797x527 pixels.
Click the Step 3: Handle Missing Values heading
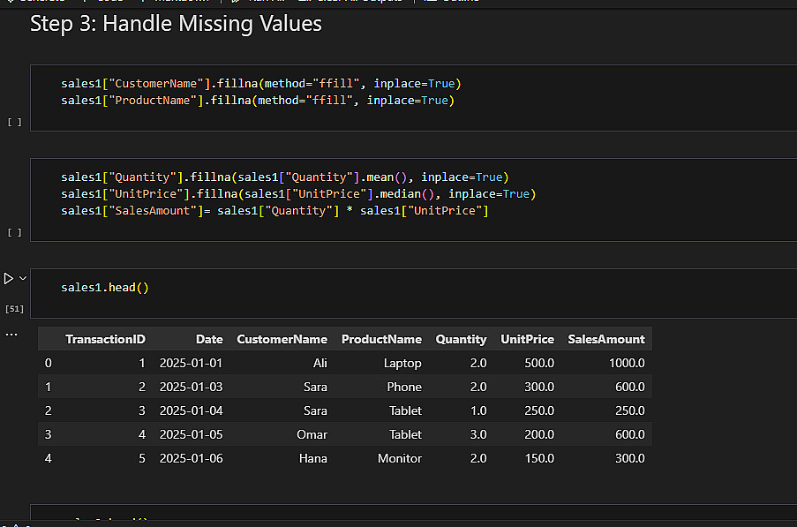[x=176, y=24]
